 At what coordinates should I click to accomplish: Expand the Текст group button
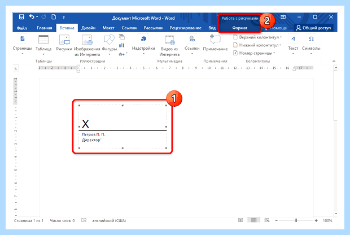[293, 45]
